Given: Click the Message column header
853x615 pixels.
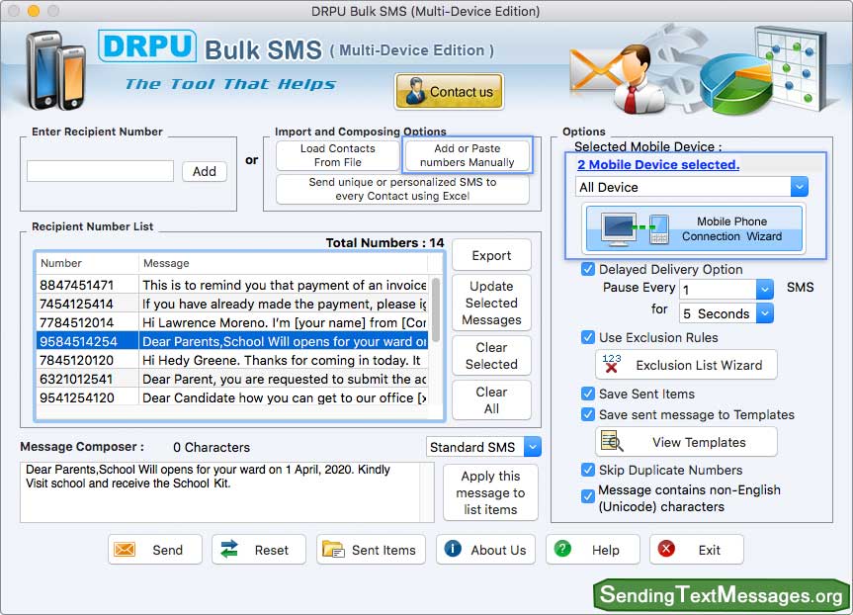Looking at the screenshot, I should (x=284, y=263).
